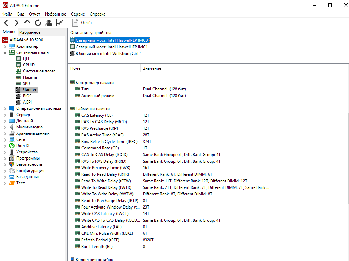Click the База данных database icon

(11, 177)
